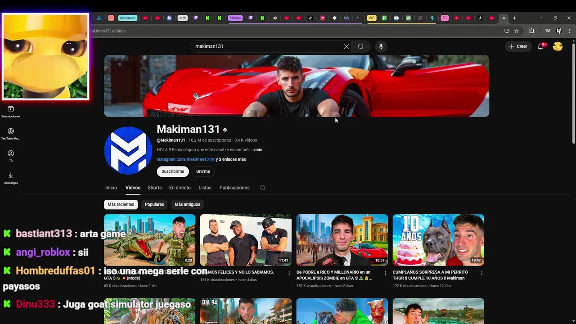
Task: Clear the makiman131 search text with the X
Action: 346,46
